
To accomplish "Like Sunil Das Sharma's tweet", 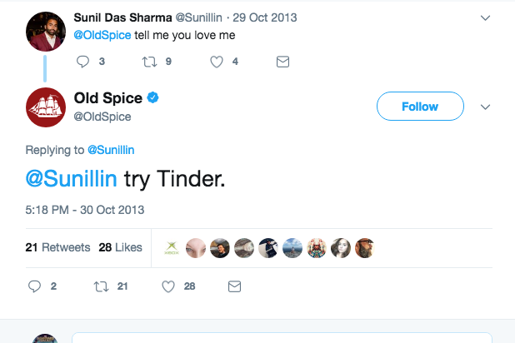I will [216, 61].
